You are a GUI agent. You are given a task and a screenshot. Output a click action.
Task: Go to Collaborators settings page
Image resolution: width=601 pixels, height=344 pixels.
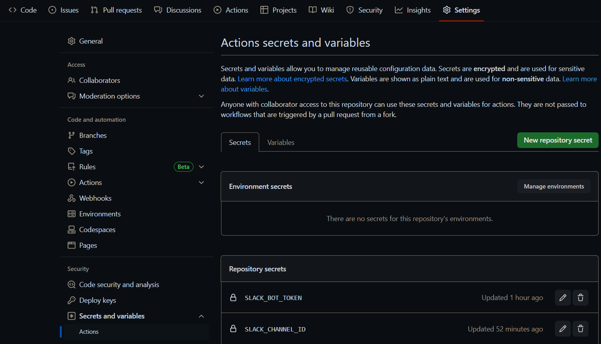pyautogui.click(x=100, y=81)
